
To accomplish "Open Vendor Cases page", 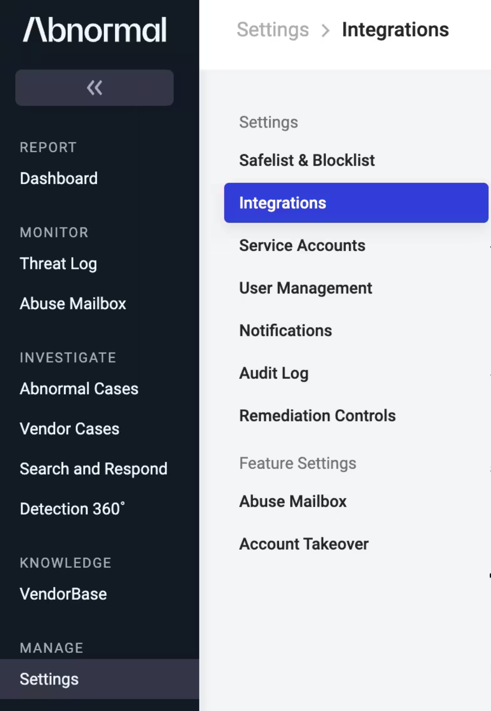I will 69,428.
